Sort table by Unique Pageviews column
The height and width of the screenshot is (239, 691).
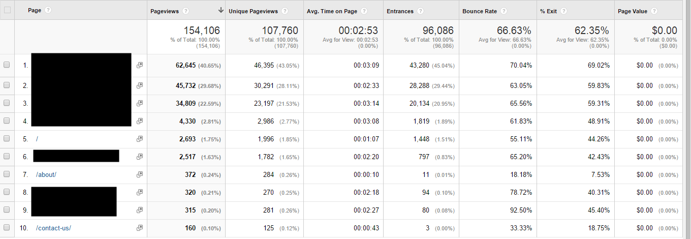tap(254, 11)
